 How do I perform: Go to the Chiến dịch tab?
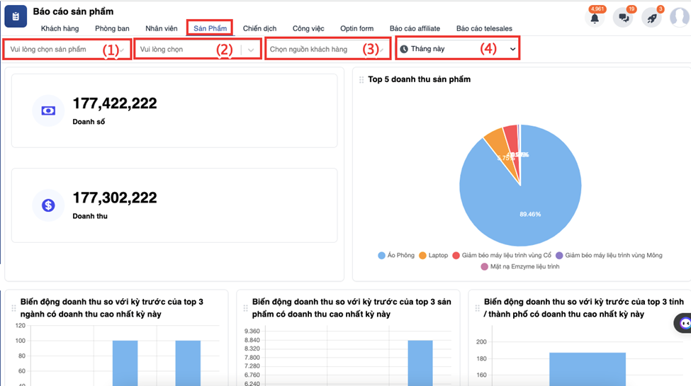pos(259,28)
